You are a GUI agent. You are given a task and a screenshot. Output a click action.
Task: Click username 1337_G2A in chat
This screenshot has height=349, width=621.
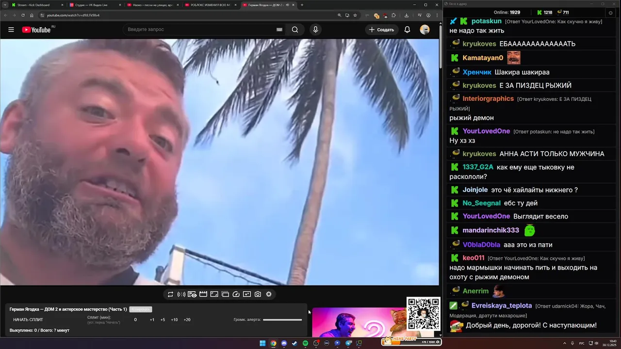point(478,167)
